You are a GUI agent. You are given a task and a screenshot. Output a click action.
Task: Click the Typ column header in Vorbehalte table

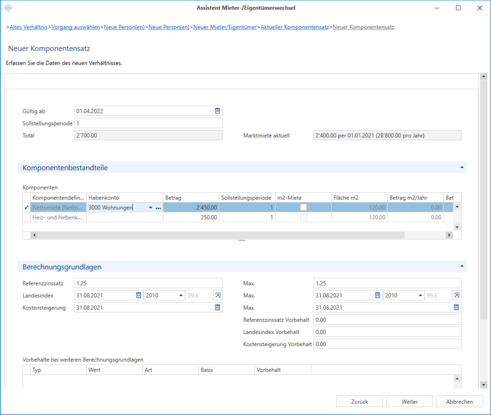click(58, 370)
